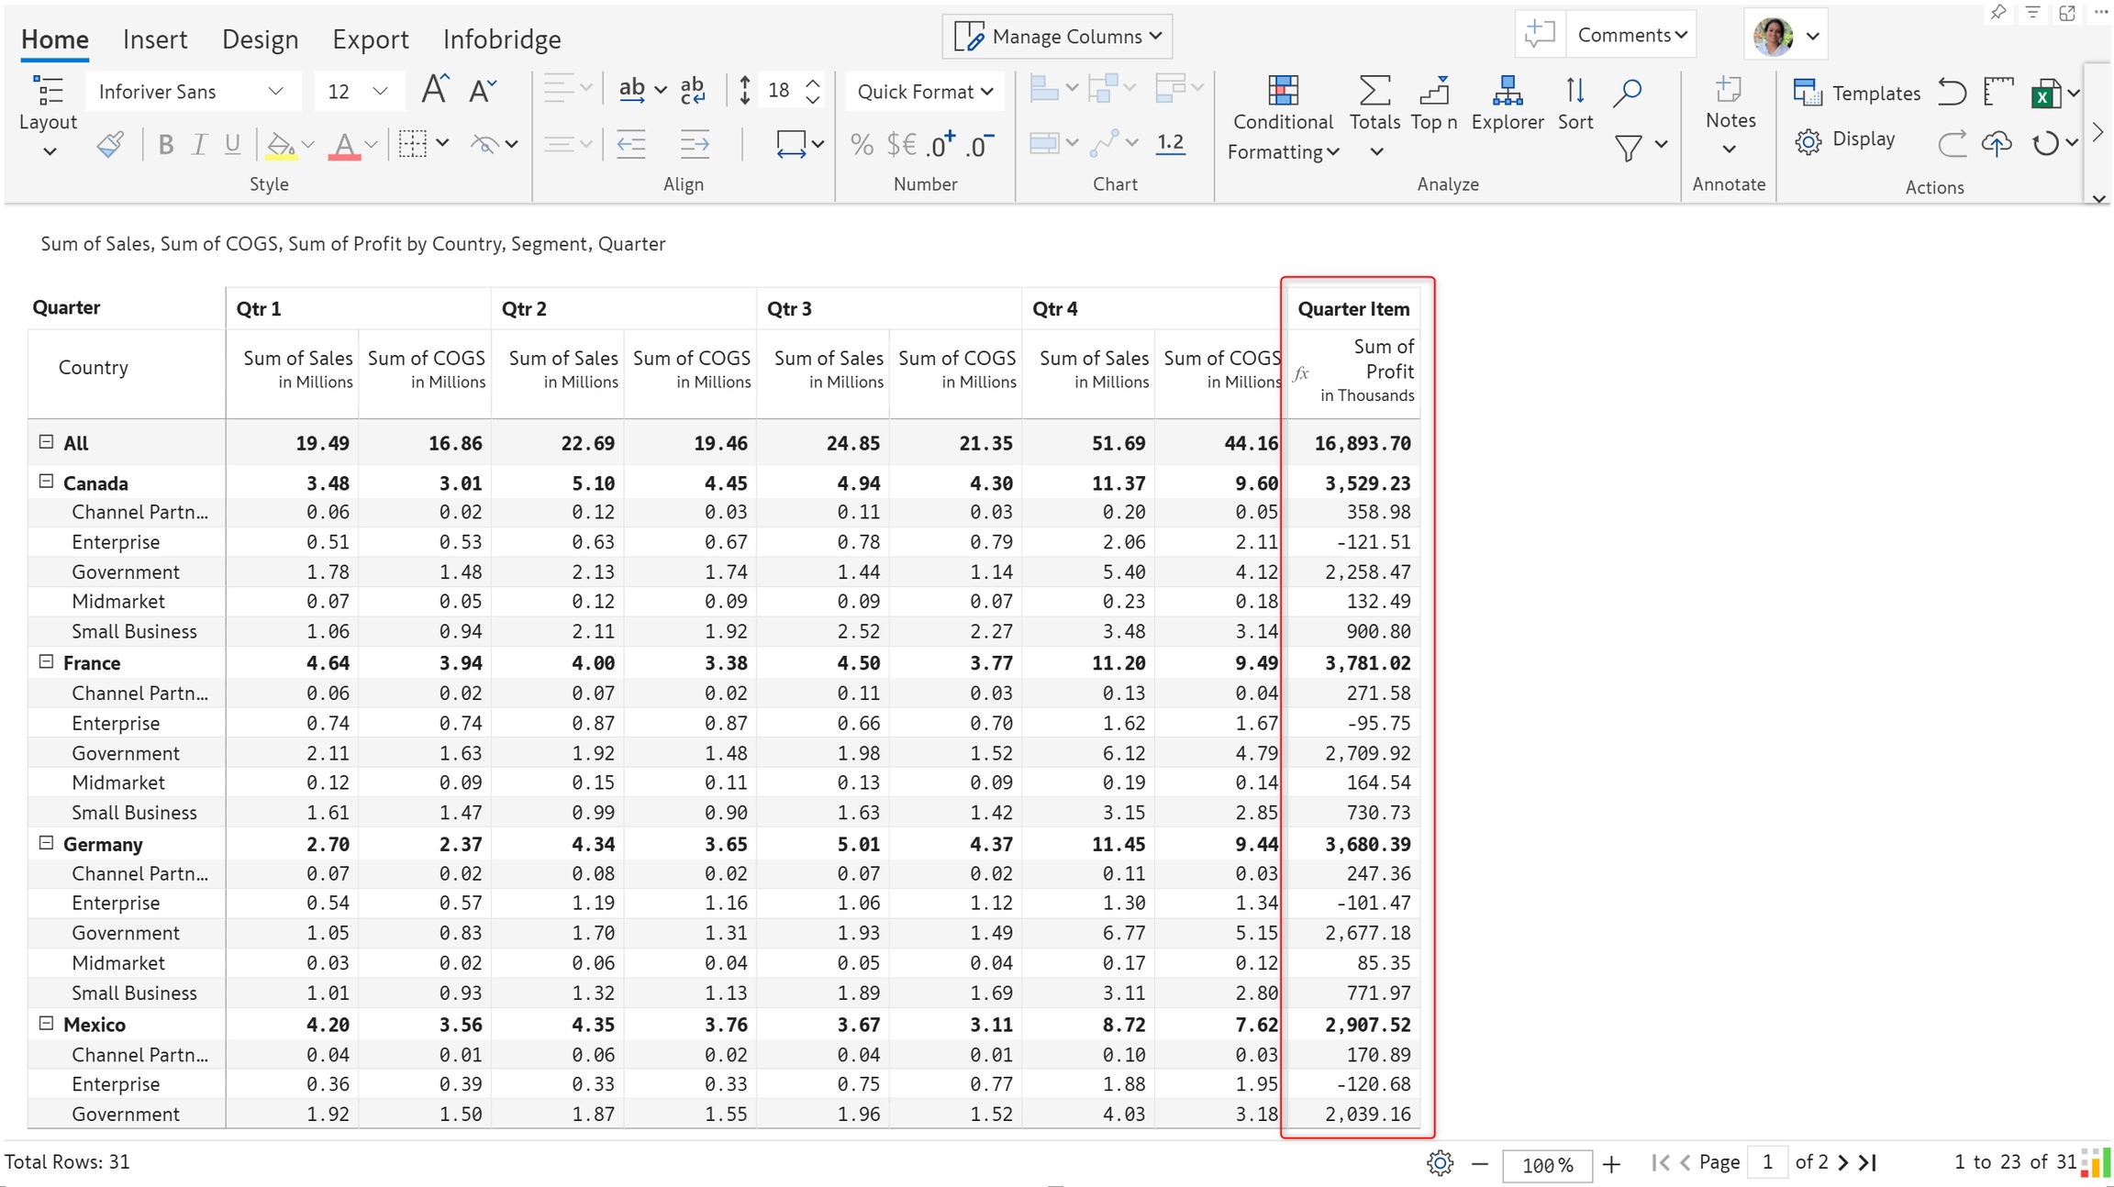Toggle bold text formatting
Viewport: 2114px width, 1187px height.
(165, 144)
